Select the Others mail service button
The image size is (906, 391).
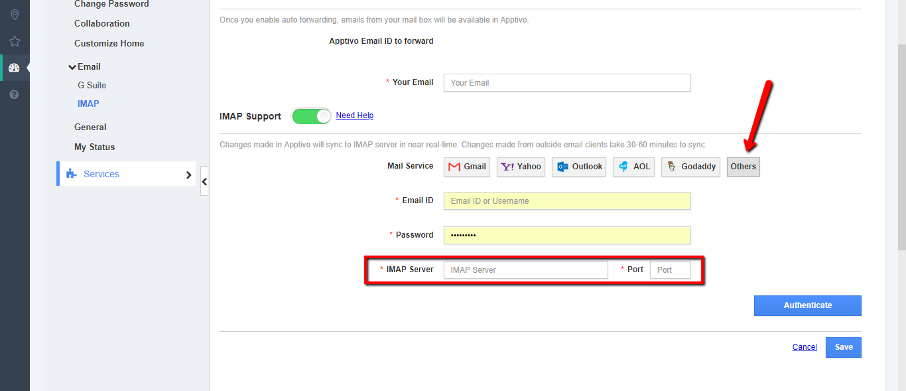(x=743, y=167)
